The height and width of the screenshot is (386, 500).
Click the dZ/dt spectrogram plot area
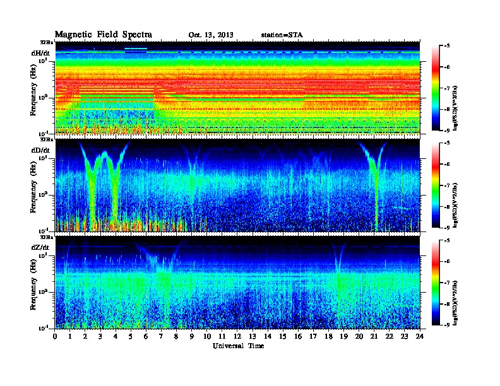coord(237,283)
